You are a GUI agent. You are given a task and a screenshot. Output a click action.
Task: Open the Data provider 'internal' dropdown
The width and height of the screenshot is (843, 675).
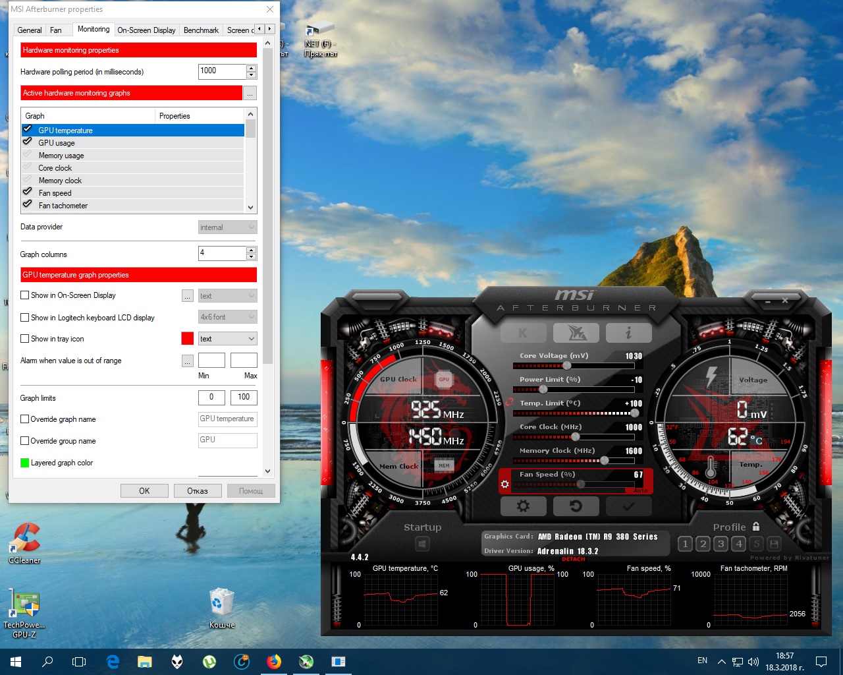(227, 227)
